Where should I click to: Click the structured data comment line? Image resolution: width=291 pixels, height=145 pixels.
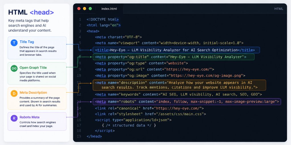tap(129, 125)
